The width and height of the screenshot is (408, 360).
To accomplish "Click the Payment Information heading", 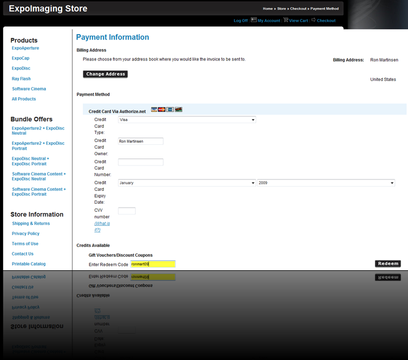I will 112,37.
